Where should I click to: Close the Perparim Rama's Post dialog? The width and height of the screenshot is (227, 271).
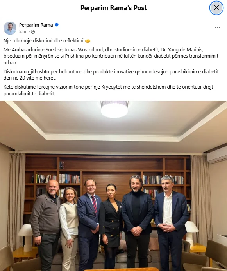pos(216,7)
